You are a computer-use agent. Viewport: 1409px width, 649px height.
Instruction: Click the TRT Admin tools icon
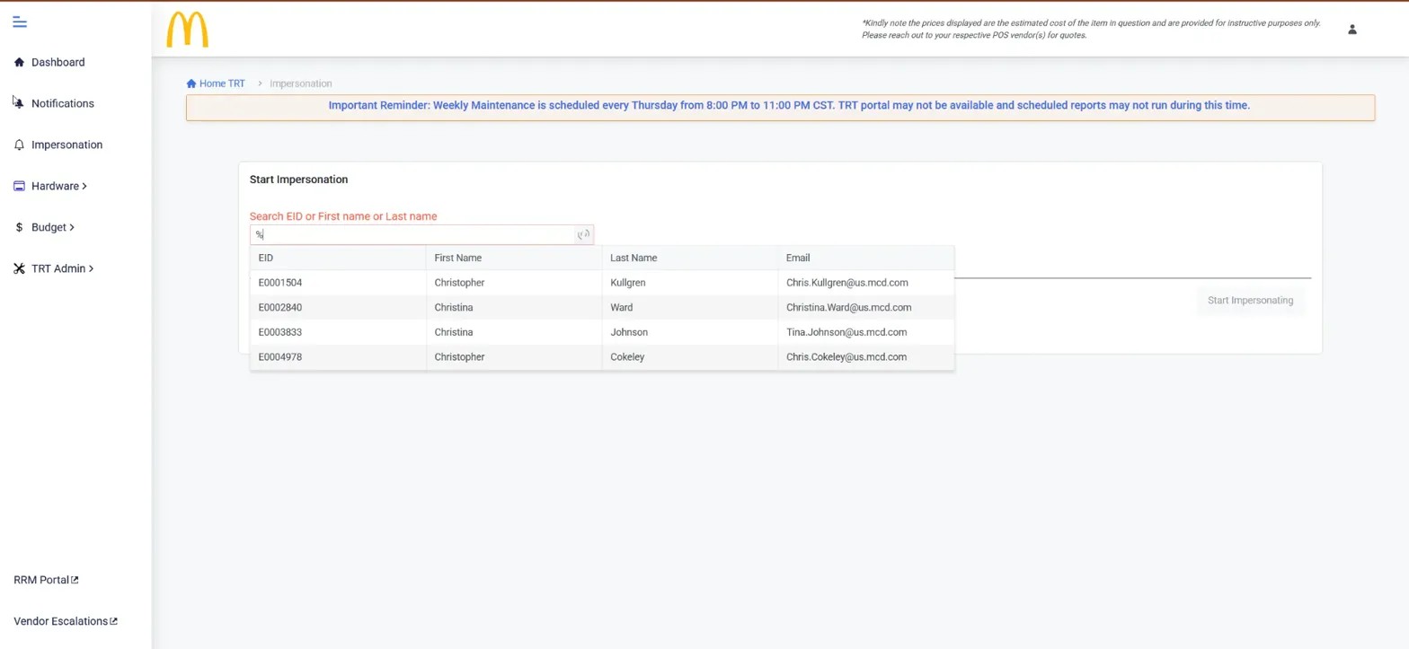(19, 268)
